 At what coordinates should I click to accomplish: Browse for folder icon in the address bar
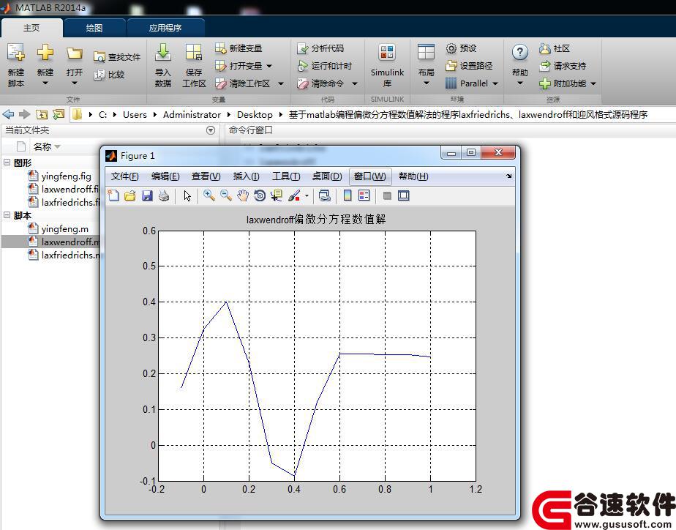point(59,114)
